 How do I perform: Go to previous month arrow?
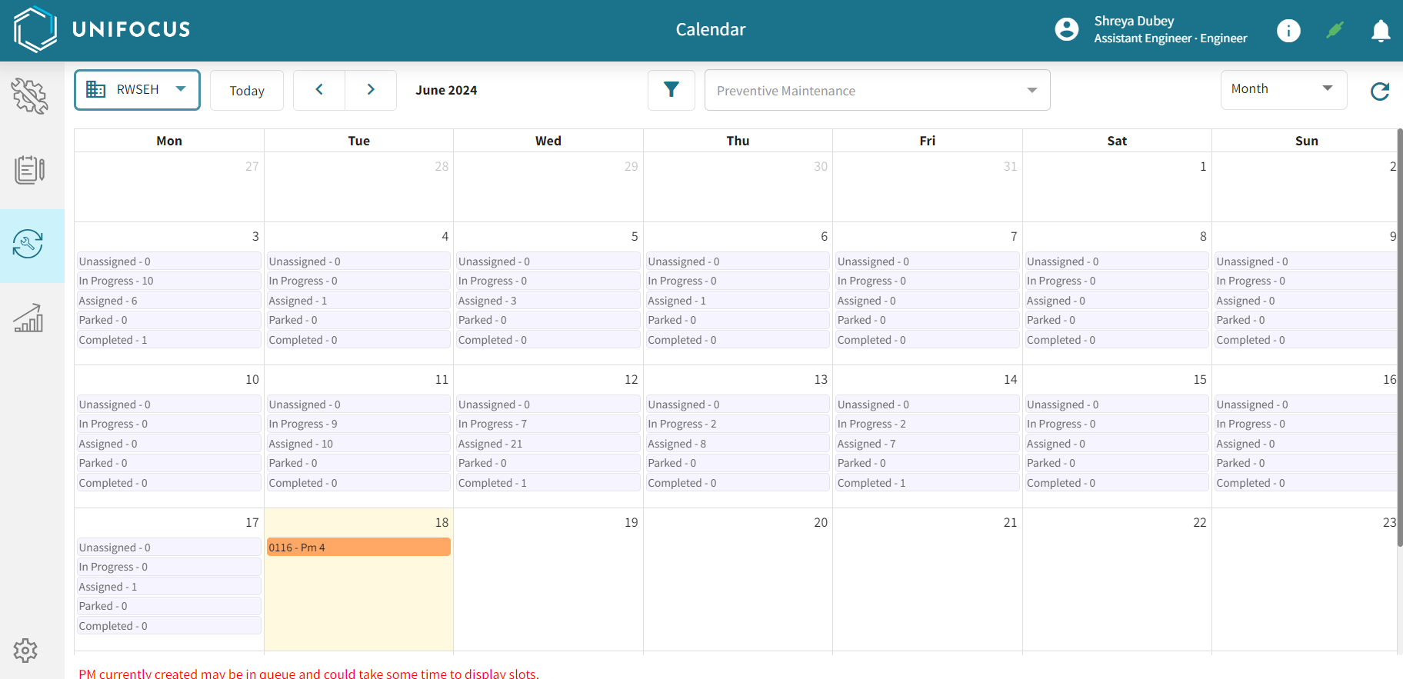point(319,90)
